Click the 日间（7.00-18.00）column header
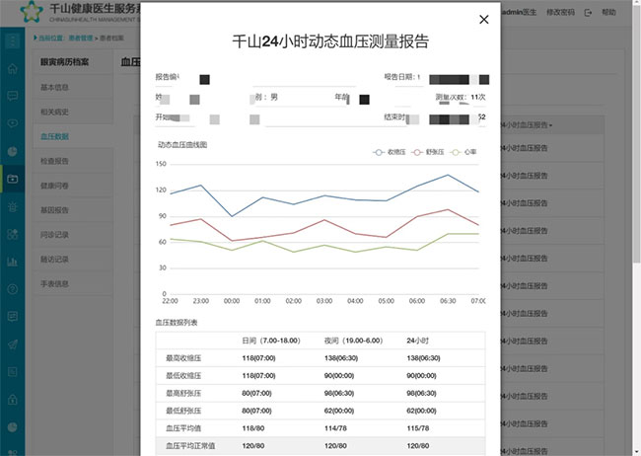The width and height of the screenshot is (641, 456). point(271,341)
